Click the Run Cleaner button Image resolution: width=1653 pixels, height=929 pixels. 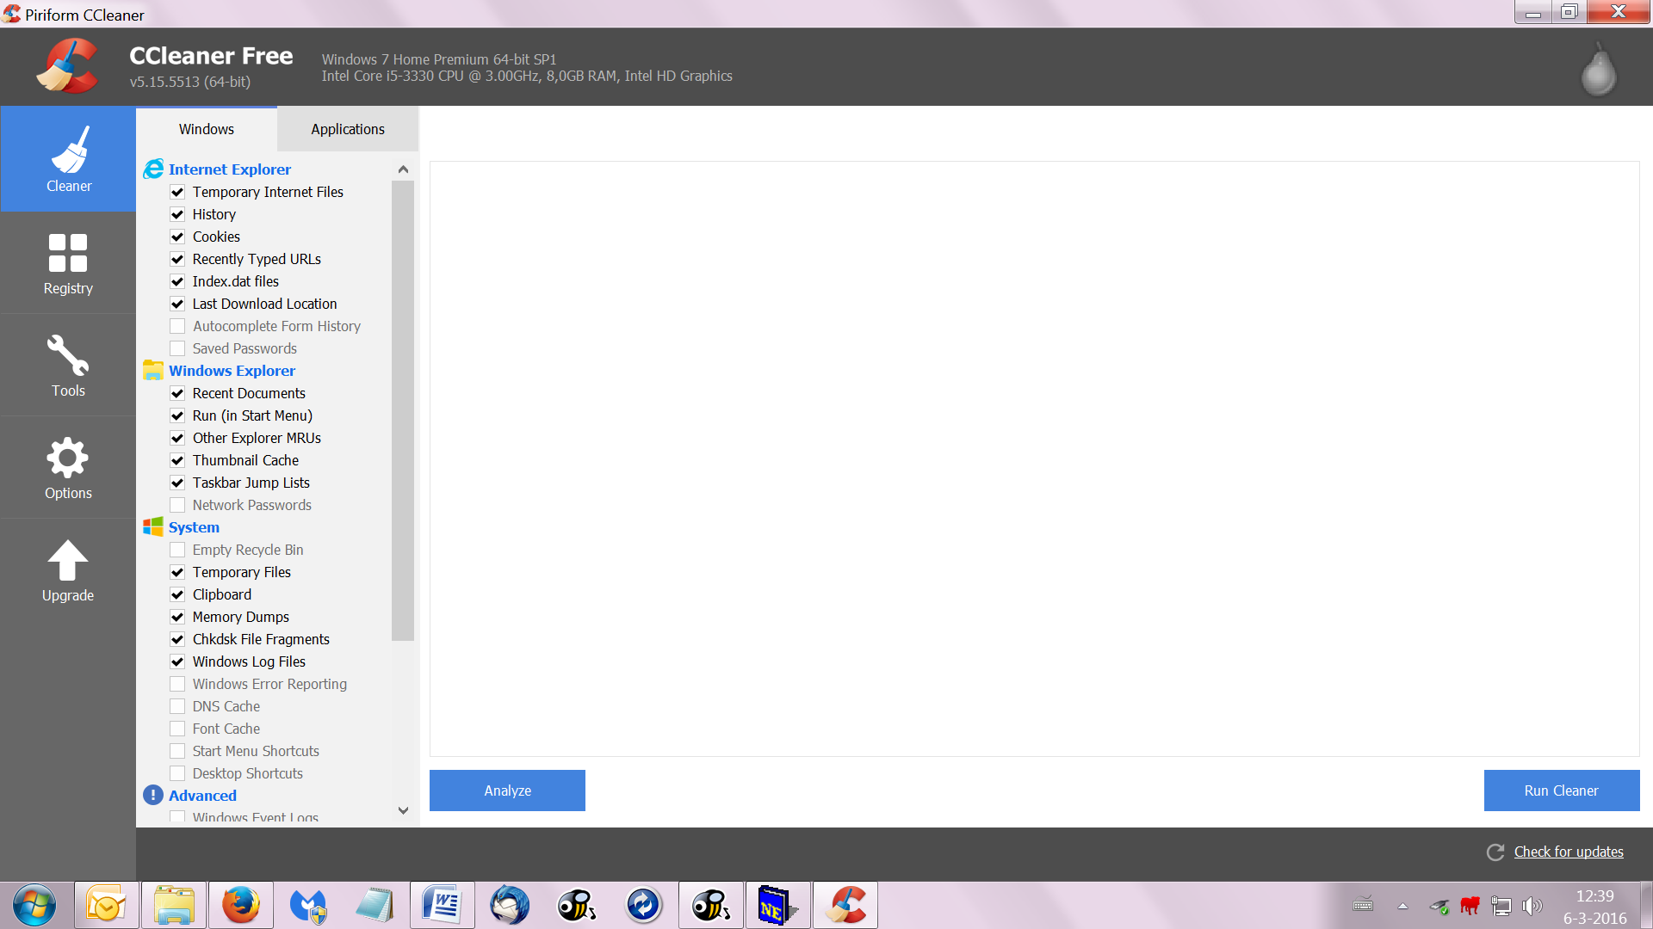pos(1562,791)
